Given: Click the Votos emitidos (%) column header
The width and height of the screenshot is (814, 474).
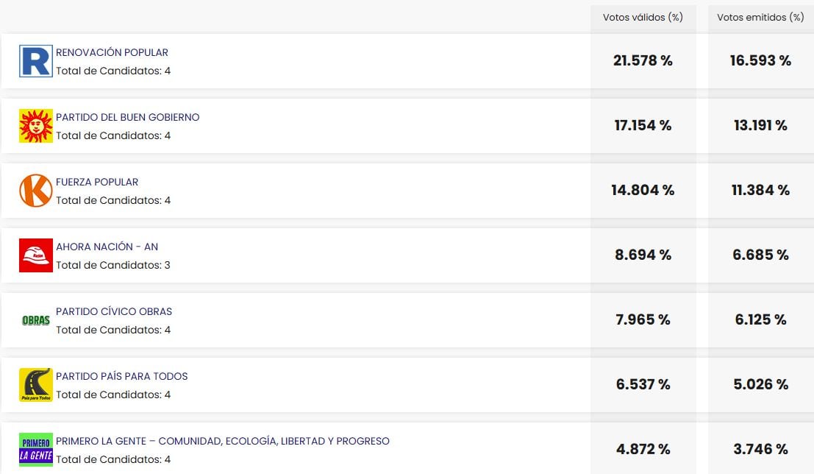Looking at the screenshot, I should (761, 18).
